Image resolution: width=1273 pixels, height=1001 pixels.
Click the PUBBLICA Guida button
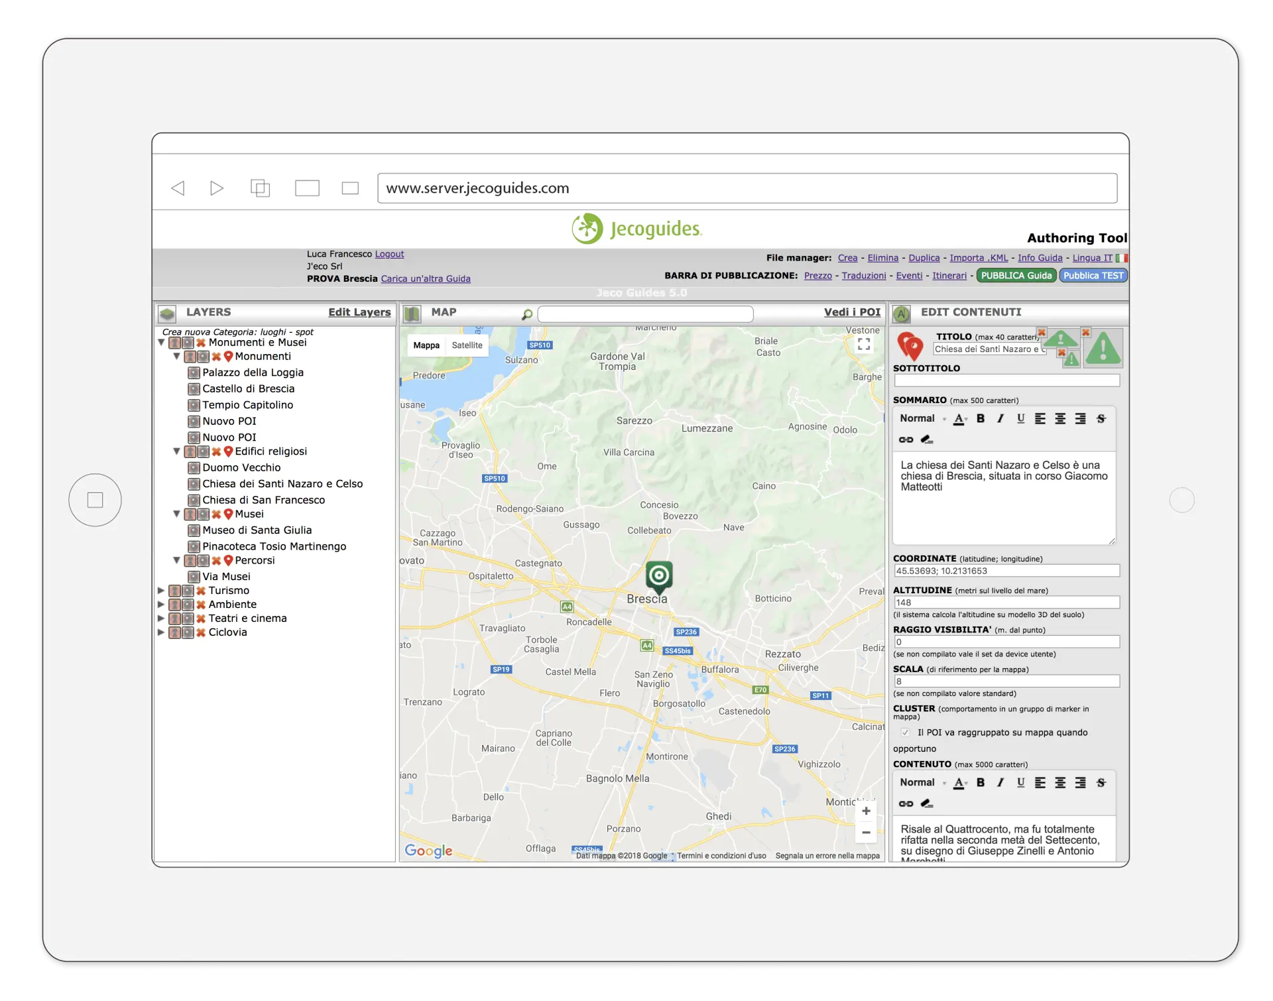(1016, 276)
